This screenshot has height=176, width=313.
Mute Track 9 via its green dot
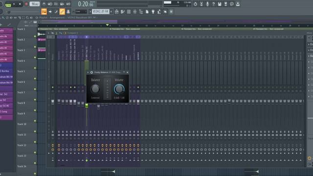click(35, 121)
